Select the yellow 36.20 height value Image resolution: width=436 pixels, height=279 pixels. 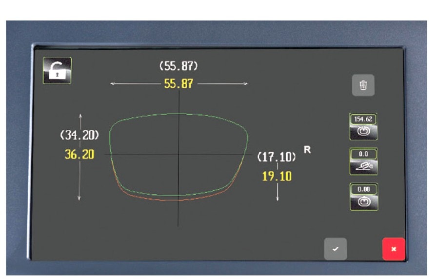pyautogui.click(x=79, y=155)
